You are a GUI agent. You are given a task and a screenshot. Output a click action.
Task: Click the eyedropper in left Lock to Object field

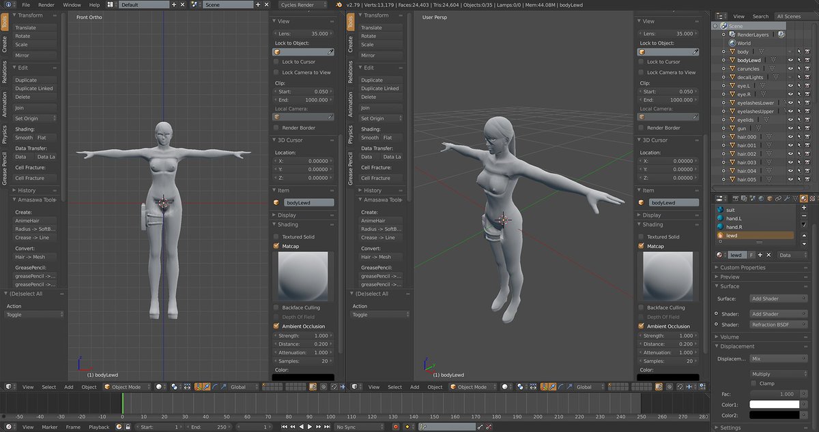click(x=331, y=52)
